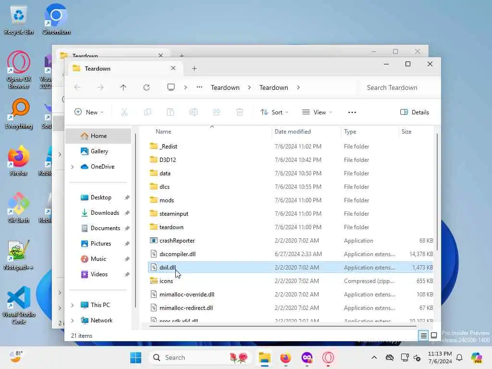Launch Everything search desktop shortcut

click(x=19, y=114)
